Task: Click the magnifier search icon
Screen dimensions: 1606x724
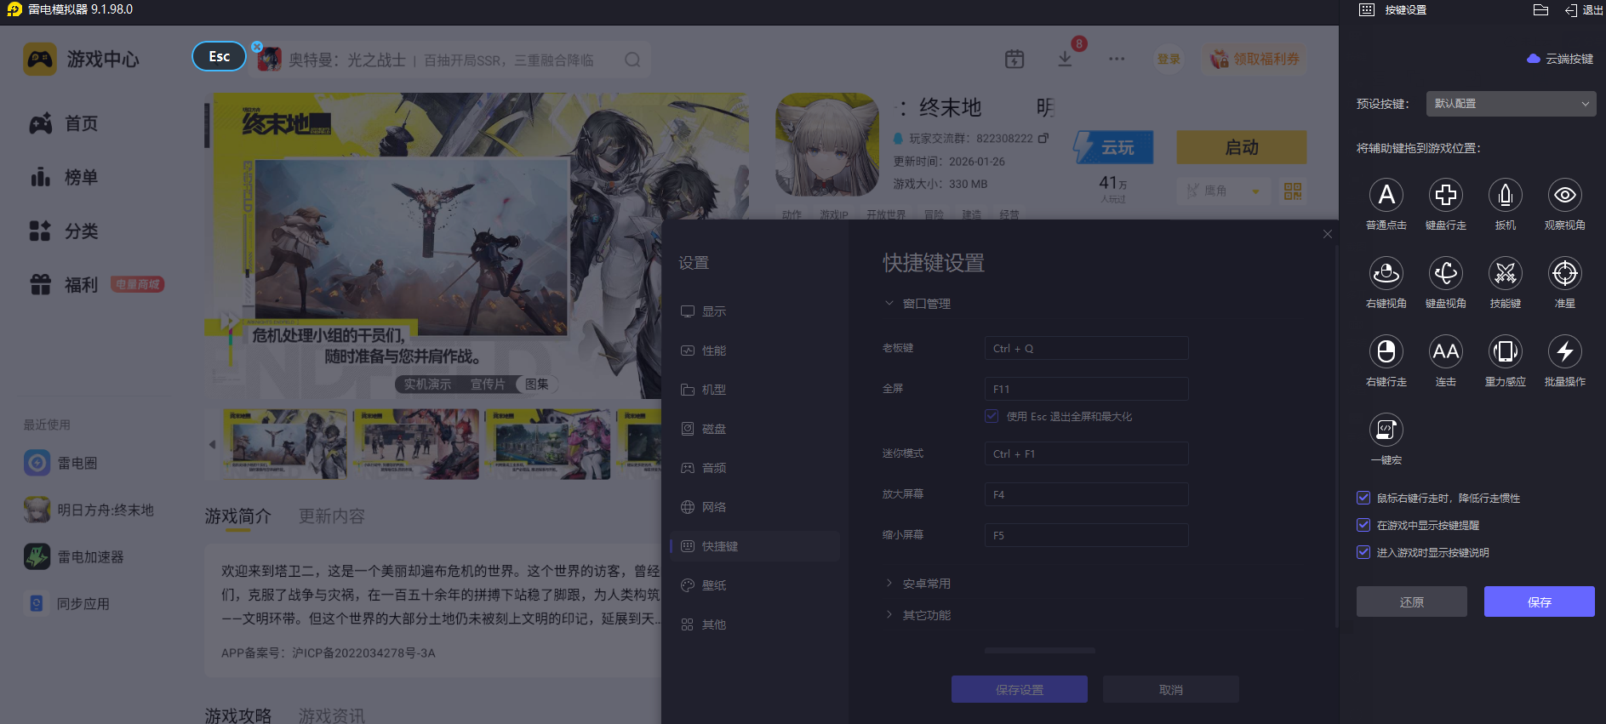Action: pos(632,60)
